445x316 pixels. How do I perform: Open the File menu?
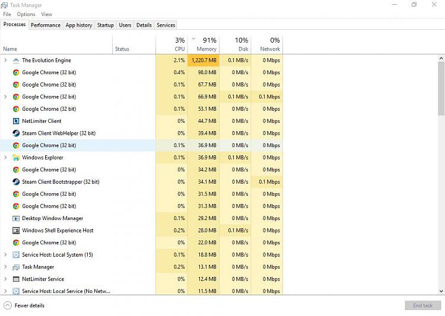(x=7, y=14)
